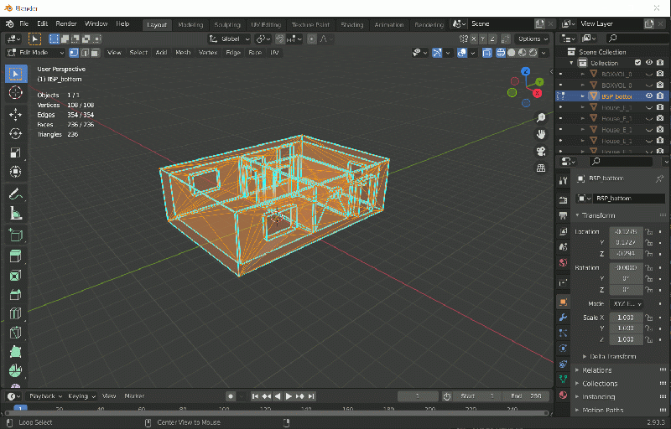Choose the Rotate tool

click(x=15, y=133)
